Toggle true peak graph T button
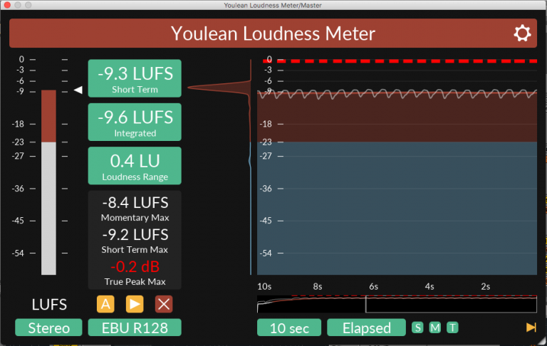Viewport: 547px width, 346px height. (452, 328)
